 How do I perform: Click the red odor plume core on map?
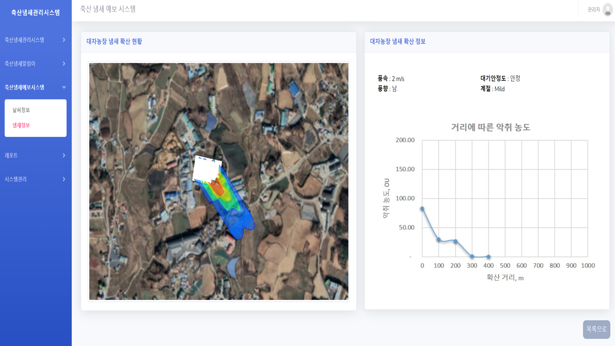pyautogui.click(x=219, y=187)
